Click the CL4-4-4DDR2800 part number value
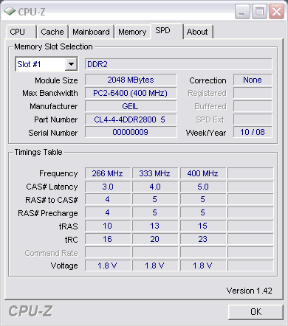 (131, 119)
